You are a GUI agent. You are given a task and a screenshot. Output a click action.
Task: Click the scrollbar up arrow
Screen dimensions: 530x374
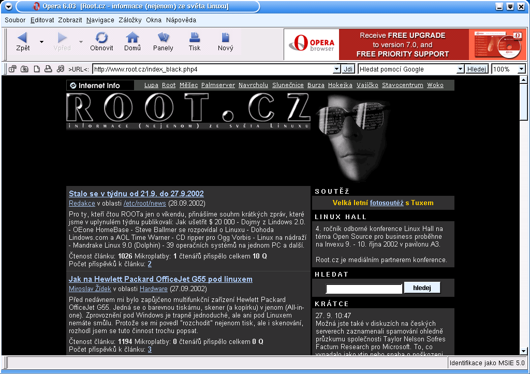523,80
